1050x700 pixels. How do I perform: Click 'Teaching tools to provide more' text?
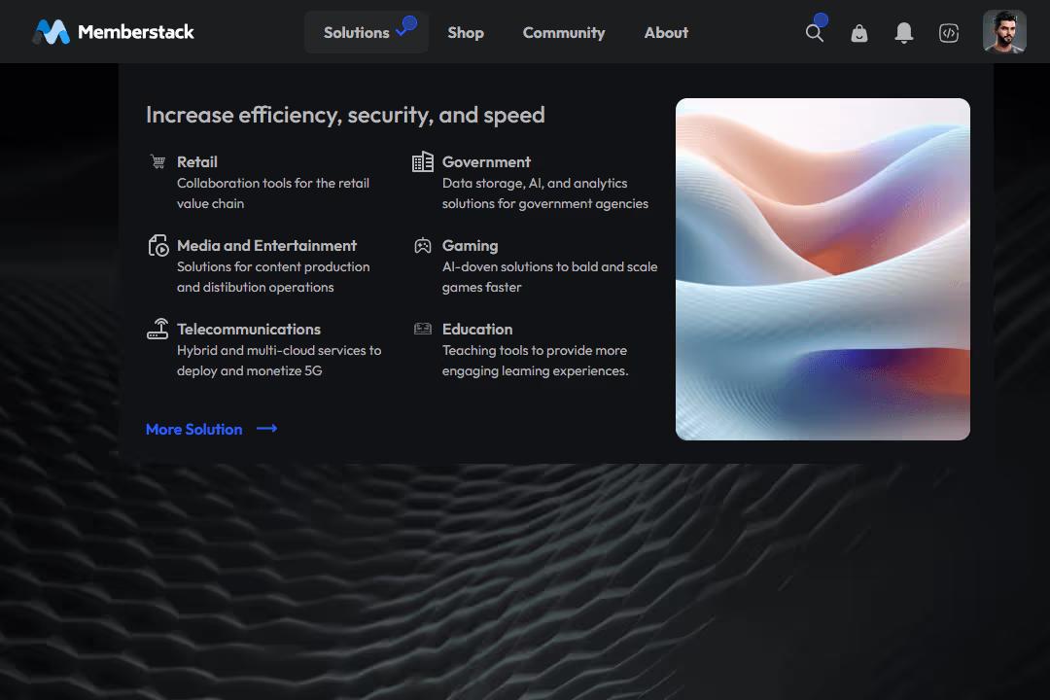(535, 350)
